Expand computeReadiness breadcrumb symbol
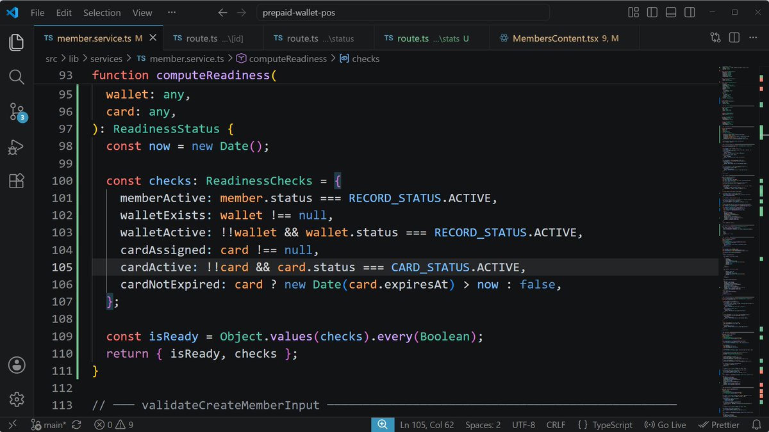 281,58
